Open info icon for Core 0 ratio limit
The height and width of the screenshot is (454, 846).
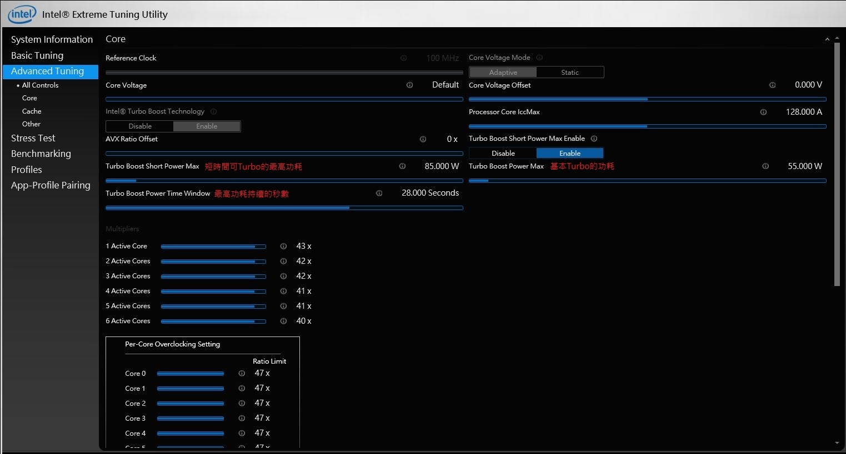[242, 374]
